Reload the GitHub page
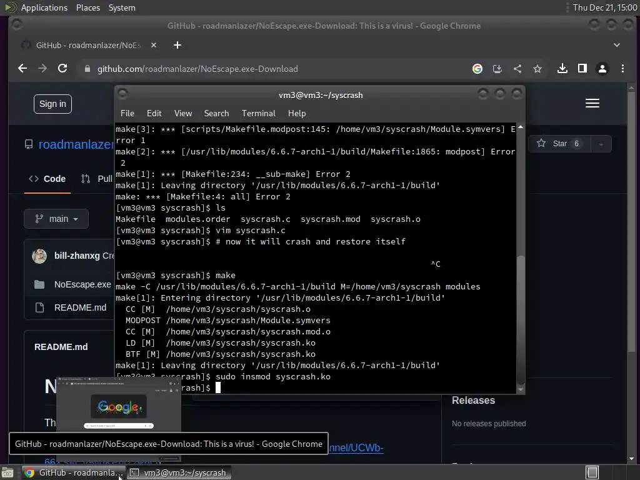The image size is (640, 480). click(x=62, y=69)
